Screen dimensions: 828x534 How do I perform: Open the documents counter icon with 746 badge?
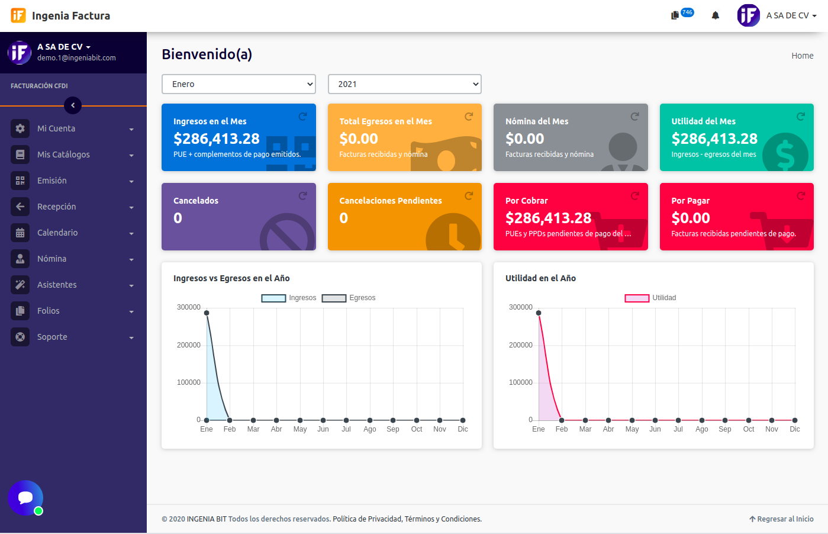[675, 16]
